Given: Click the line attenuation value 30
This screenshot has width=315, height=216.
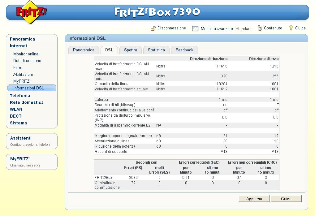Looking at the screenshot, I should tap(225, 141).
